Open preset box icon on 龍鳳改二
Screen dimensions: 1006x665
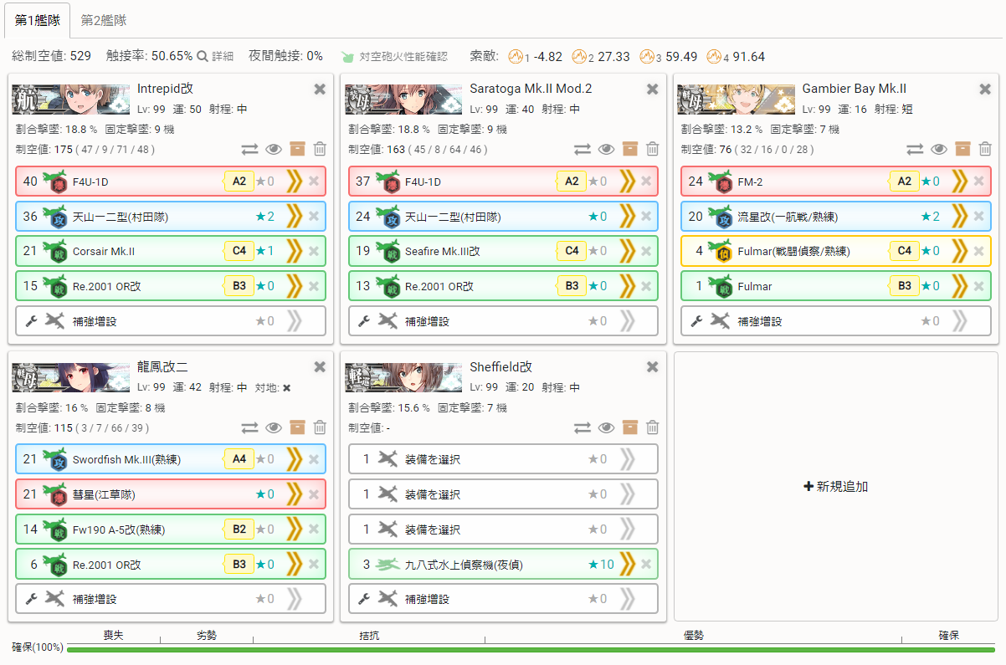click(297, 427)
